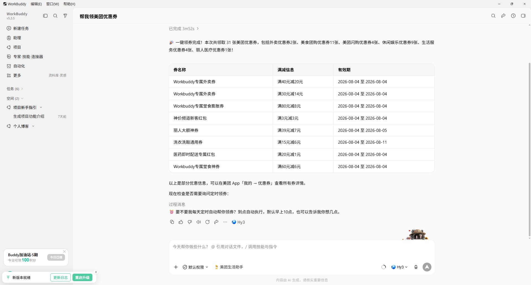531x285 pixels.
Task: Open more reply options ellipsis
Action: coord(225,222)
